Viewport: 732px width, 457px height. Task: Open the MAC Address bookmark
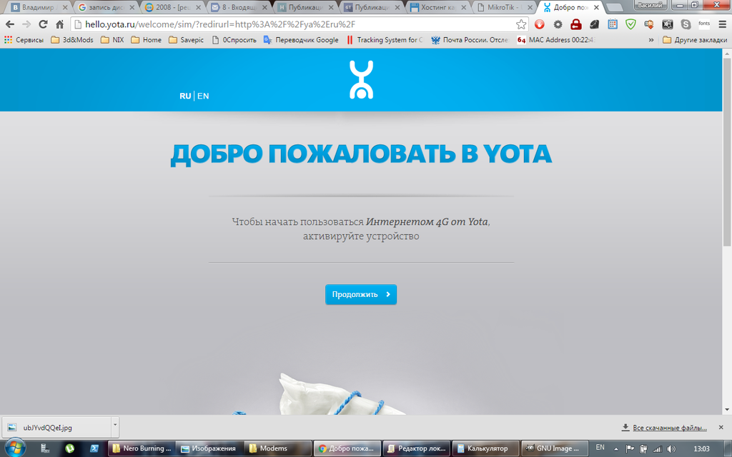pyautogui.click(x=555, y=40)
